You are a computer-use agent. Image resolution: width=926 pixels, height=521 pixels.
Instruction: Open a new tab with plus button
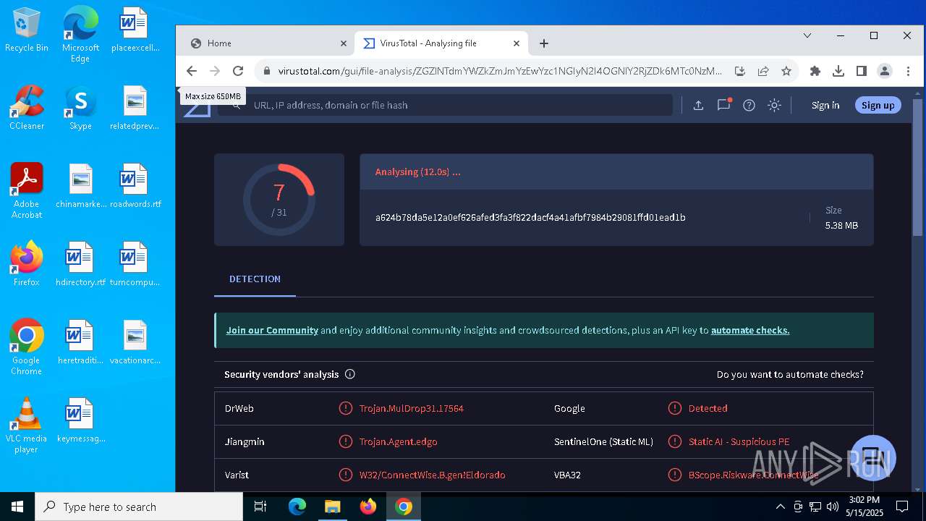pyautogui.click(x=544, y=43)
